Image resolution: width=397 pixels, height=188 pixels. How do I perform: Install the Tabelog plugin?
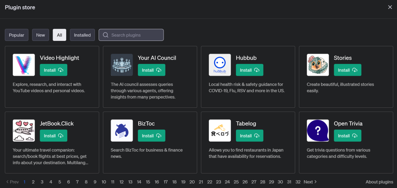click(x=250, y=136)
